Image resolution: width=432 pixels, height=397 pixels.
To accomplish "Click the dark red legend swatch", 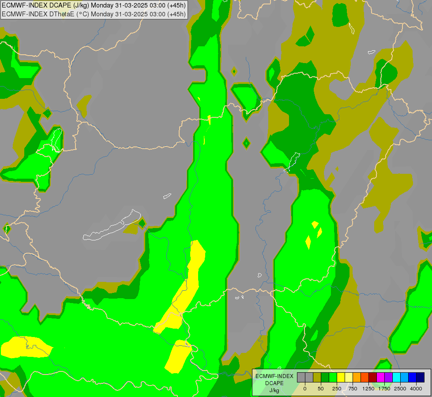I will point(373,377).
